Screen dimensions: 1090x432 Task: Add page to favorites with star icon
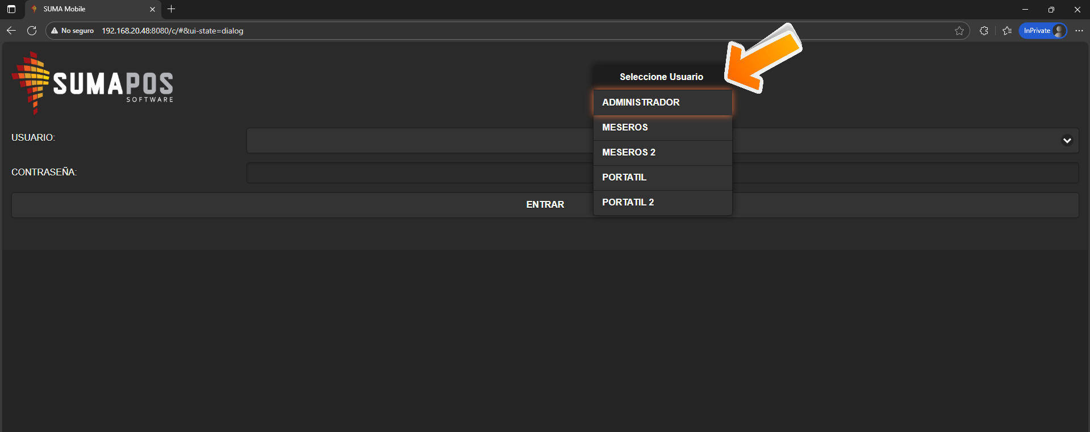click(x=959, y=31)
